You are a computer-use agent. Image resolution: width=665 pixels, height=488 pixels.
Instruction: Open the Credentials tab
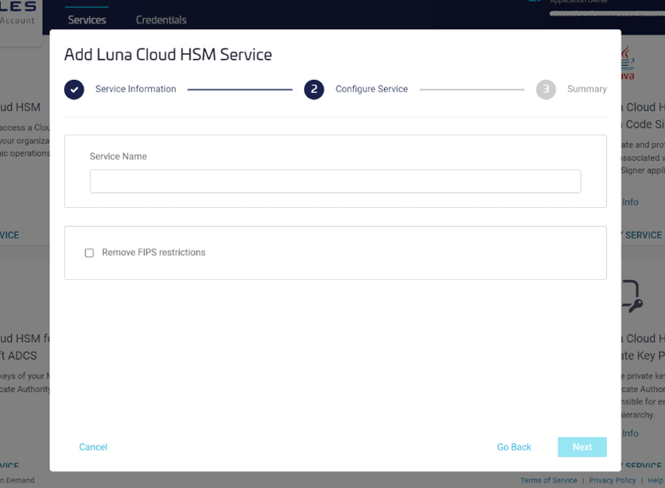click(161, 20)
